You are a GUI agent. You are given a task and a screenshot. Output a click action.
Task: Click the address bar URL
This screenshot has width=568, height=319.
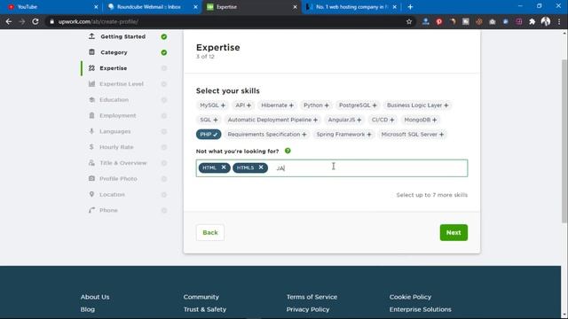coord(99,21)
